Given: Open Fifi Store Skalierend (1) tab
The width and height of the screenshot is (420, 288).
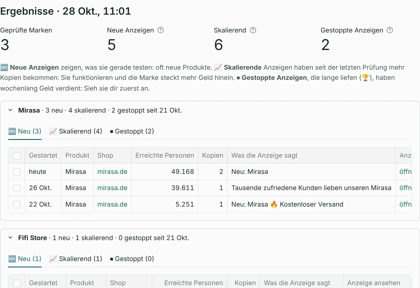Looking at the screenshot, I should click(x=76, y=259).
